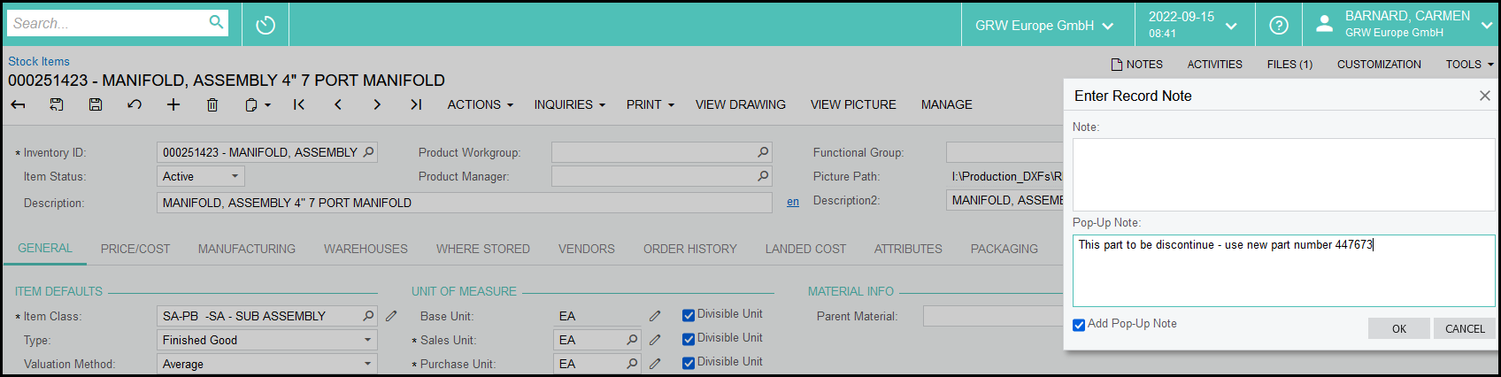Viewport: 1501px width, 377px height.
Task: Click the Save disk icon
Action: click(96, 104)
